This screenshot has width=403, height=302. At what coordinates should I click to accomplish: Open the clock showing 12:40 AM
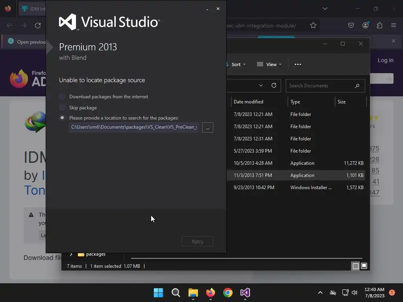pos(374,293)
